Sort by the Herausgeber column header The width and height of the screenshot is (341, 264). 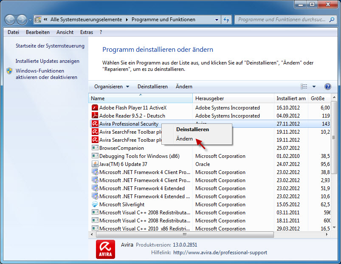(x=234, y=98)
